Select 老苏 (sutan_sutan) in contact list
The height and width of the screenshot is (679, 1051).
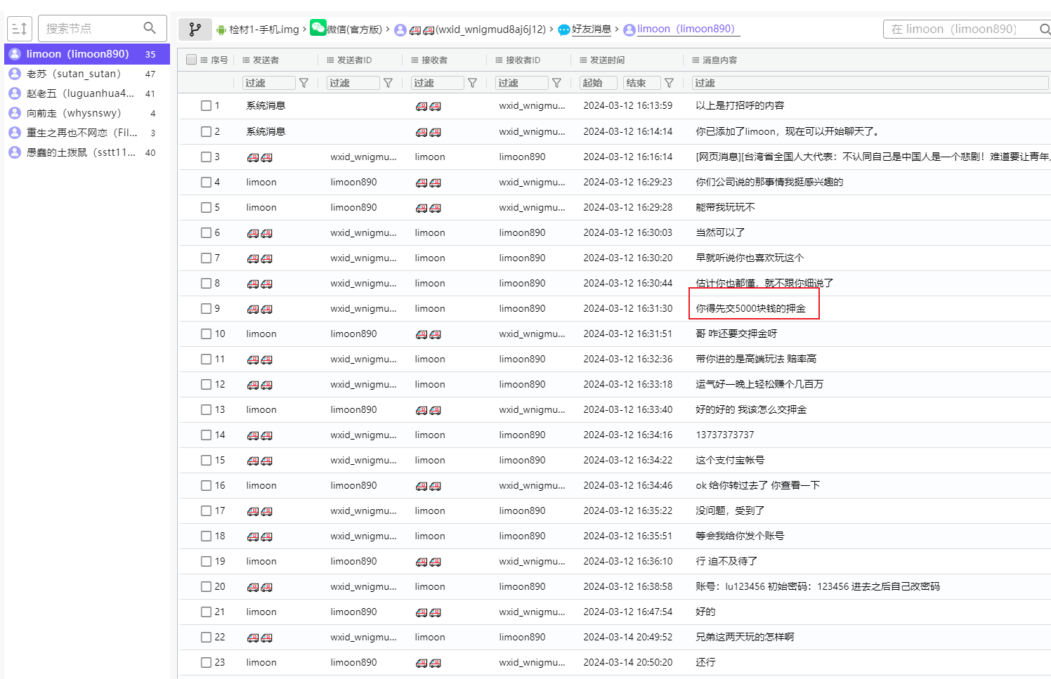(x=73, y=74)
